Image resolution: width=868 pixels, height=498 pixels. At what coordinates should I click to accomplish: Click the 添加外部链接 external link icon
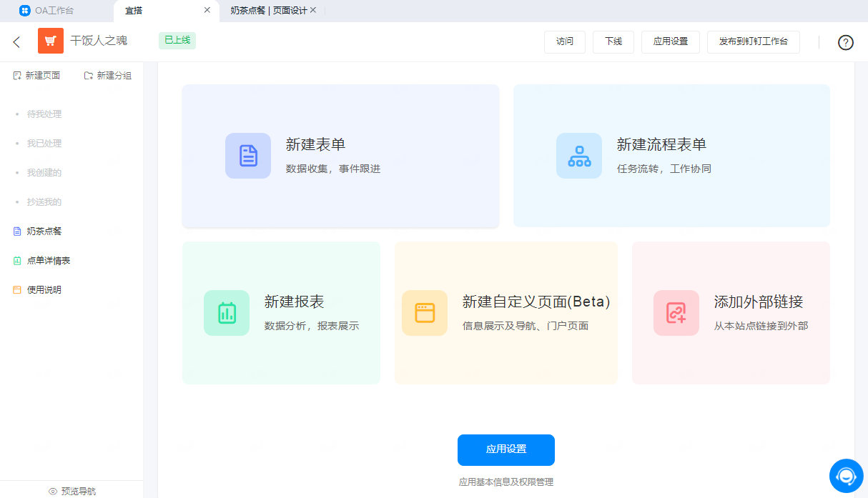tap(676, 313)
